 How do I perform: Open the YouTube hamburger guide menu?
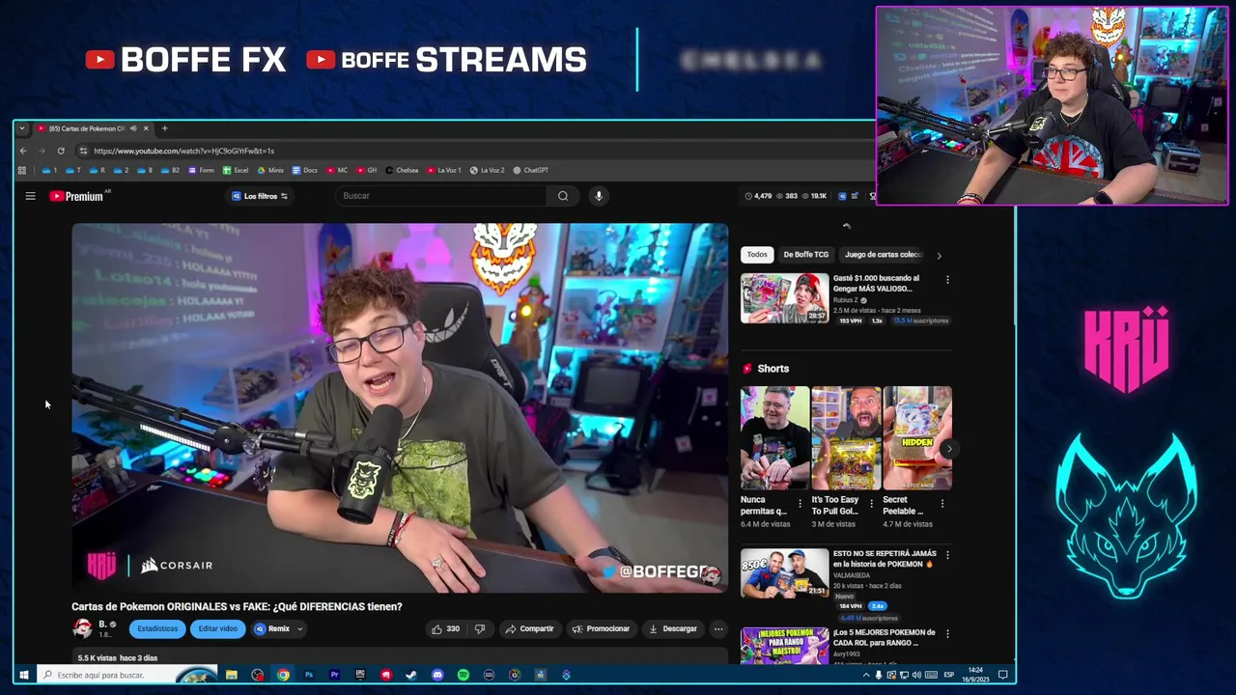(x=30, y=196)
